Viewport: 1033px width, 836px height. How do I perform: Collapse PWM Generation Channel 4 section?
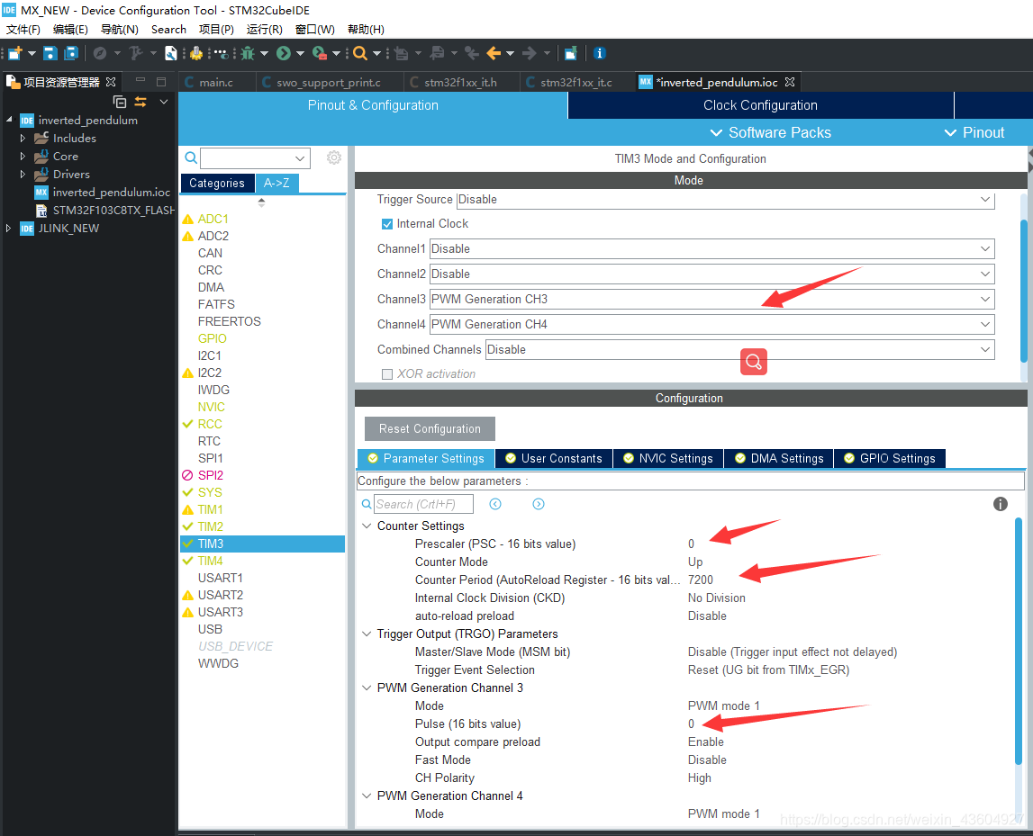click(x=367, y=796)
